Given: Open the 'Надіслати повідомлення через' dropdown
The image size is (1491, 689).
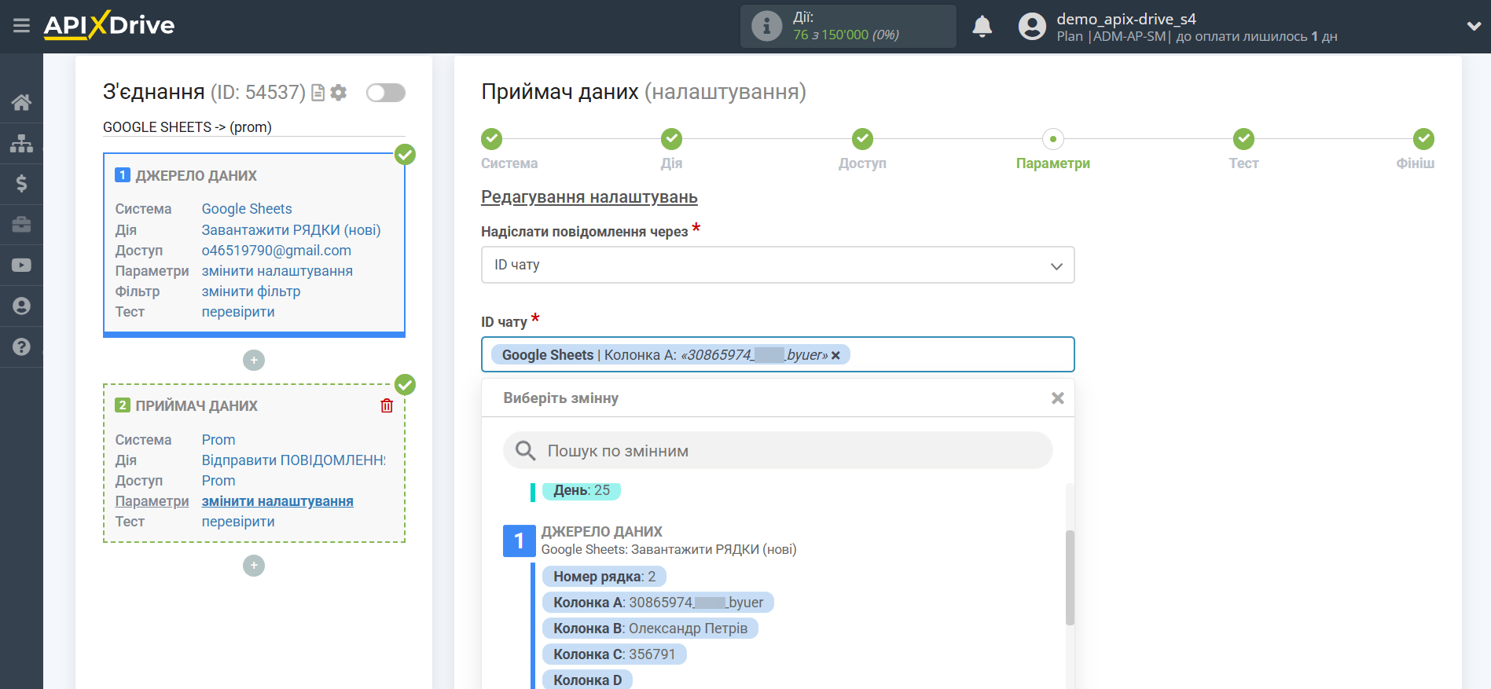Looking at the screenshot, I should pos(777,265).
